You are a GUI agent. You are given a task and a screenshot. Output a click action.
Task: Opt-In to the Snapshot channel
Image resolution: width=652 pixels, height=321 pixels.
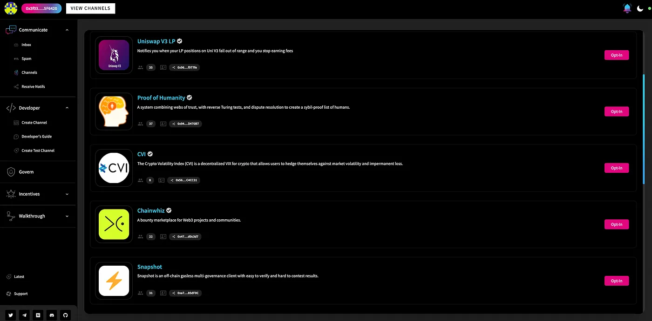pos(616,281)
